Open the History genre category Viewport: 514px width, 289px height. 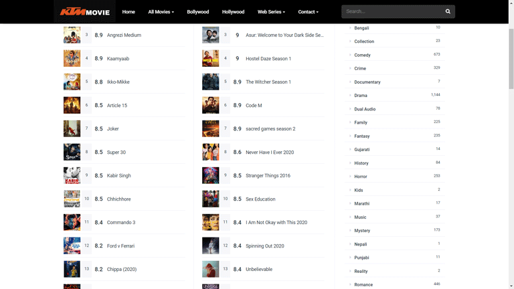point(361,163)
